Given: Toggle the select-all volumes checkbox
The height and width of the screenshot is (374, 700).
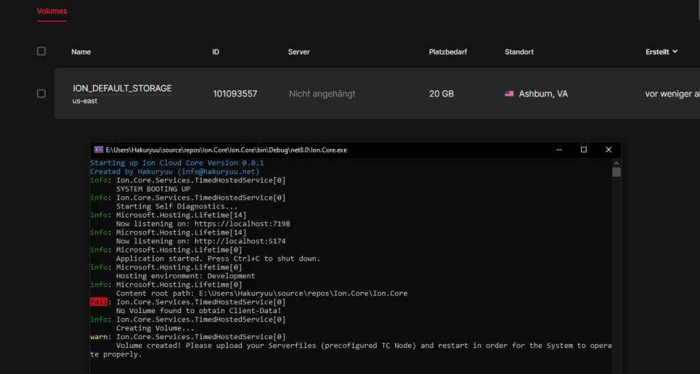Looking at the screenshot, I should pos(42,51).
